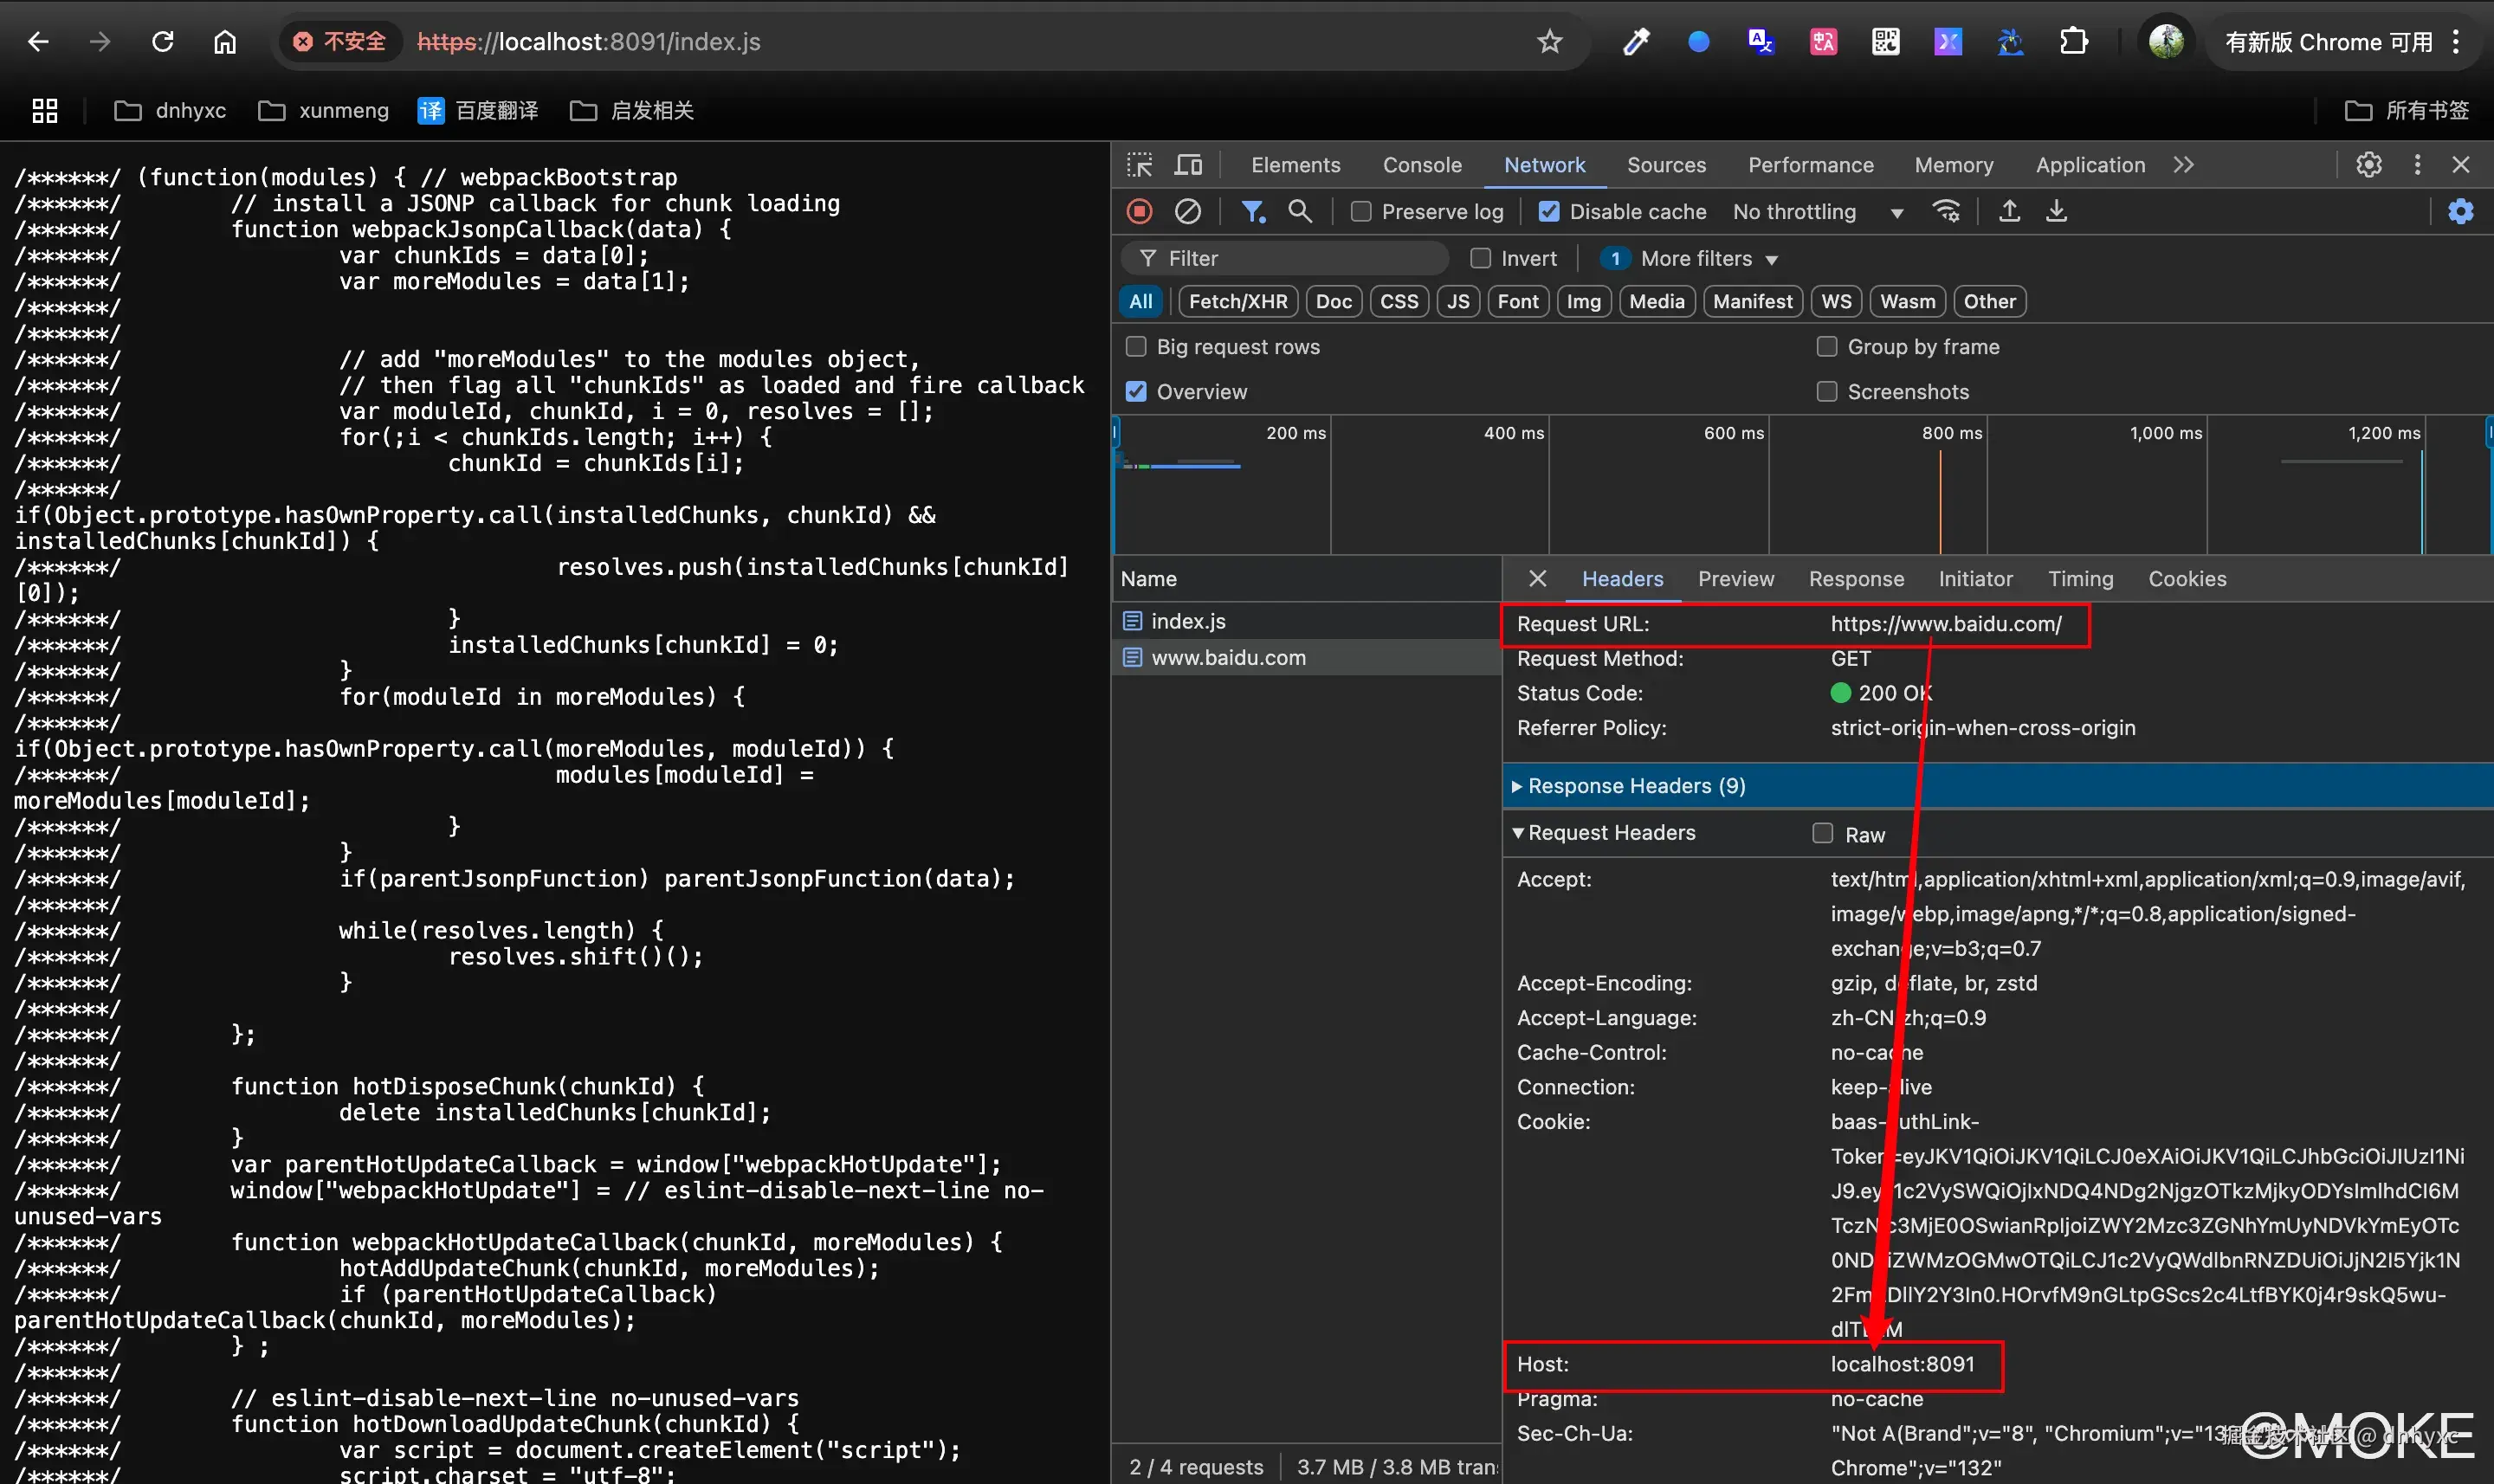
Task: Click the stop recording network log icon
Action: 1139,211
